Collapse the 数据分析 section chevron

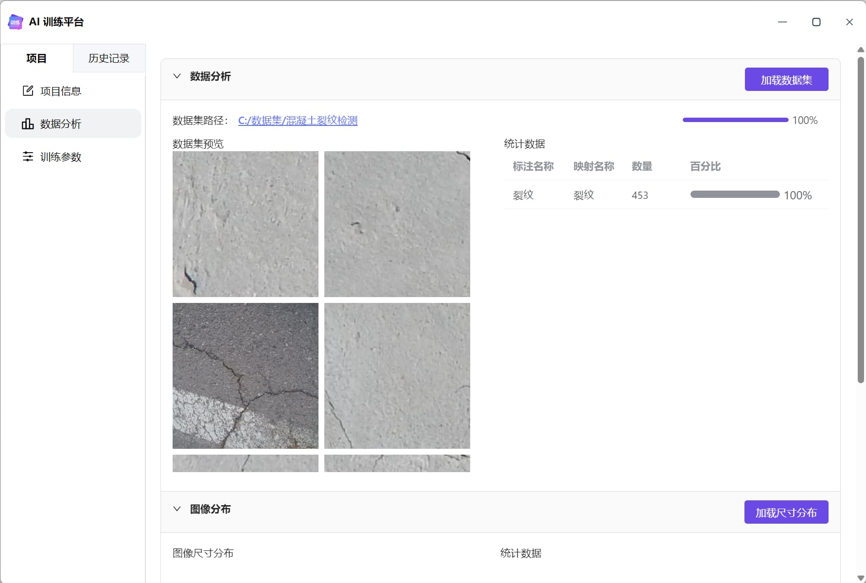tap(177, 76)
